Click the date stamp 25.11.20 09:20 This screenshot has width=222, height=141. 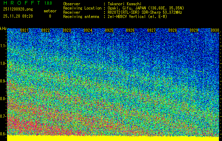click(x=18, y=16)
